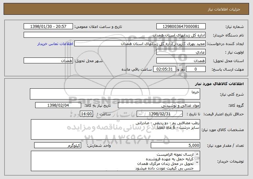The height and width of the screenshot is (179, 253).
Task: Click the label توضیحات خریدار
Action: pyautogui.click(x=231, y=161)
